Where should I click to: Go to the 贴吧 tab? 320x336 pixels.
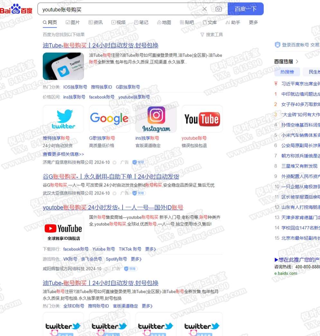(187, 23)
